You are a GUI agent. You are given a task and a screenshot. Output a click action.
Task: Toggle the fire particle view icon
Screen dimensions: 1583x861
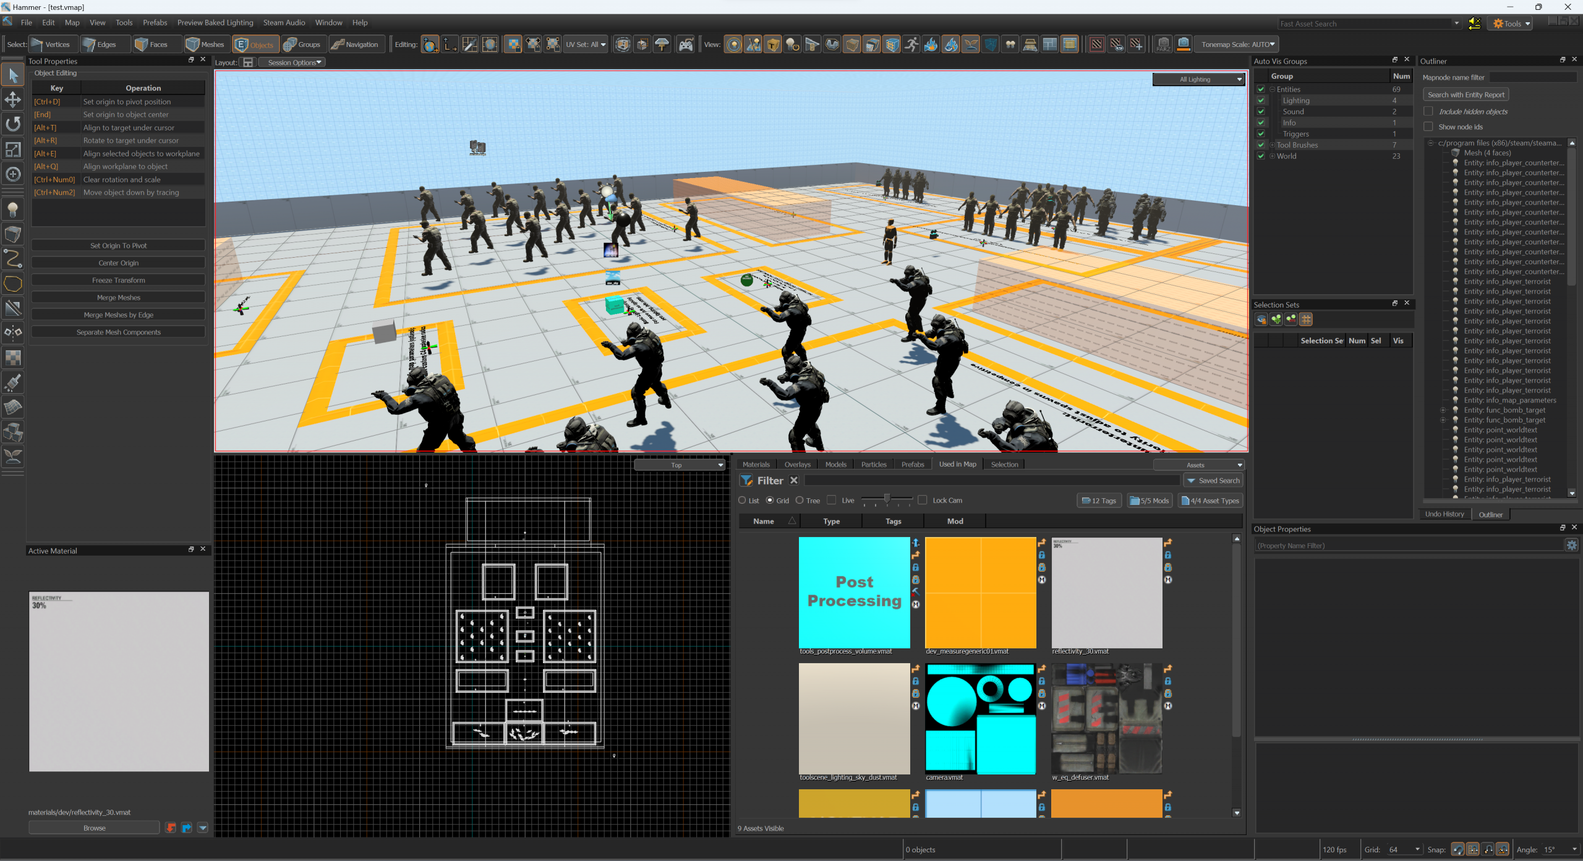(x=931, y=45)
